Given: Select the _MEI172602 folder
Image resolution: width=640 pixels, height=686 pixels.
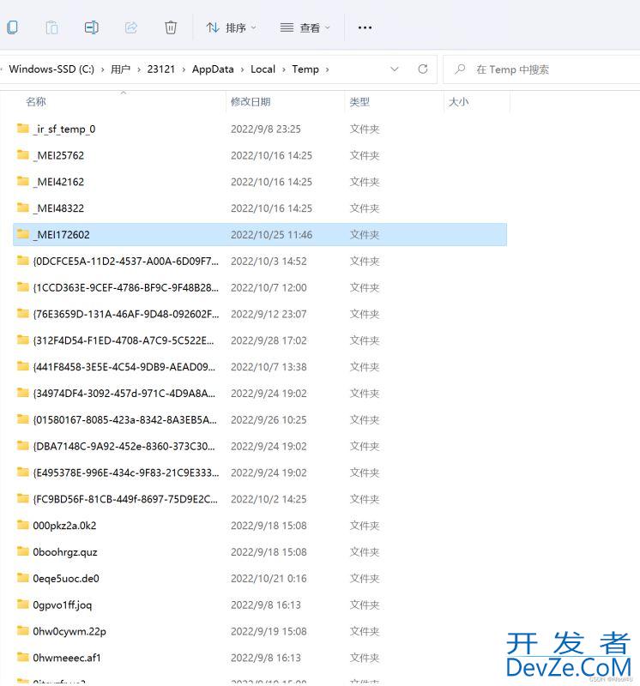Looking at the screenshot, I should (x=260, y=234).
